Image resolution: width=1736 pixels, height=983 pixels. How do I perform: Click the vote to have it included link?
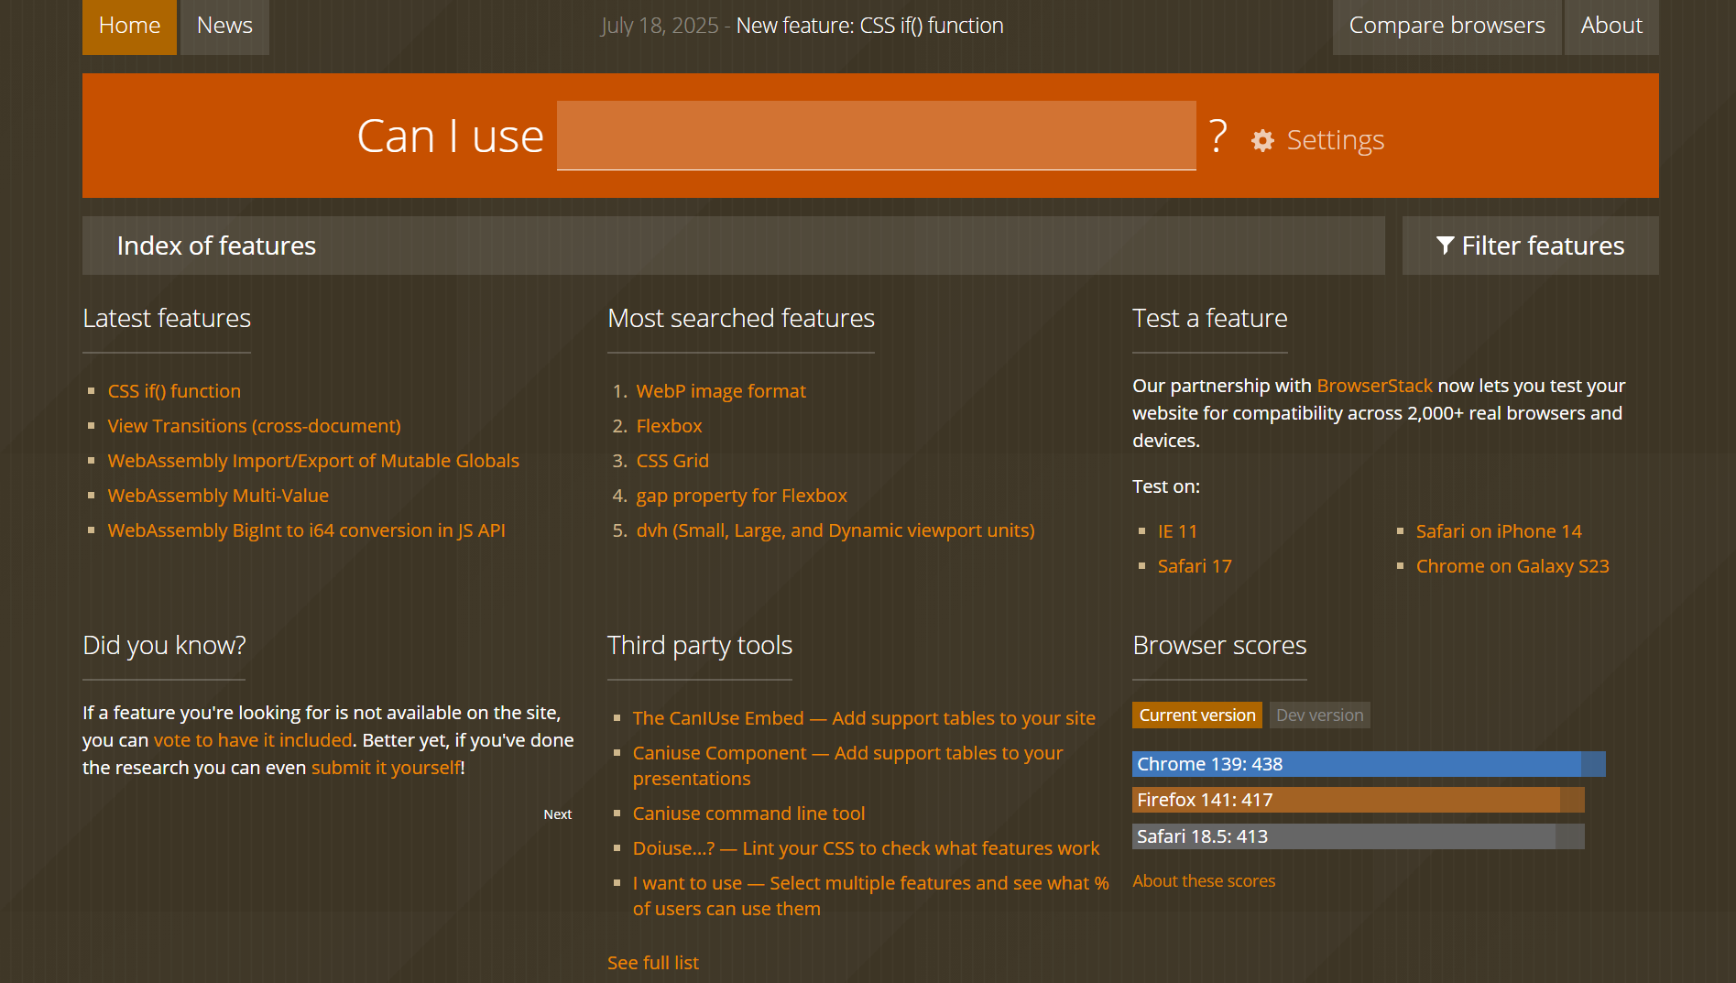253,740
